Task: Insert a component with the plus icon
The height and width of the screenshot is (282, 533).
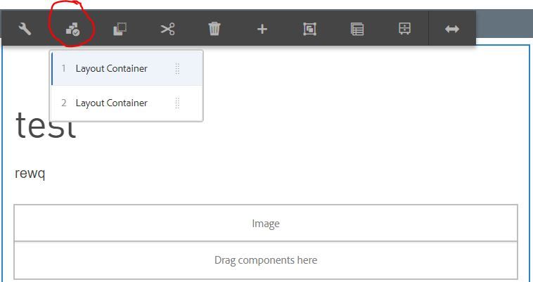Action: 262,29
